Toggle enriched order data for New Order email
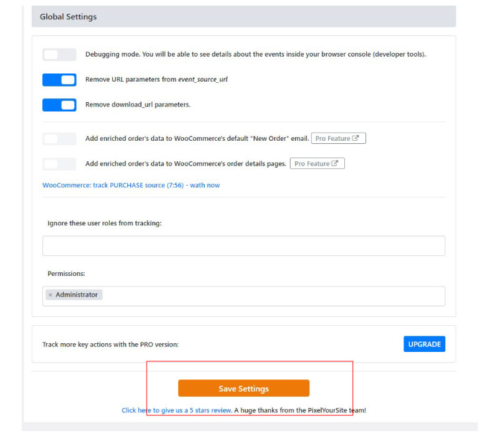Image resolution: width=499 pixels, height=436 pixels. point(59,139)
